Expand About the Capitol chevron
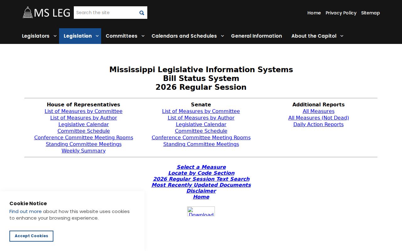Viewport: 402px width, 251px height. 342,36
